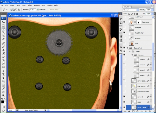Select the Layers panel tab
This screenshot has width=156, height=113.
coord(127,7)
